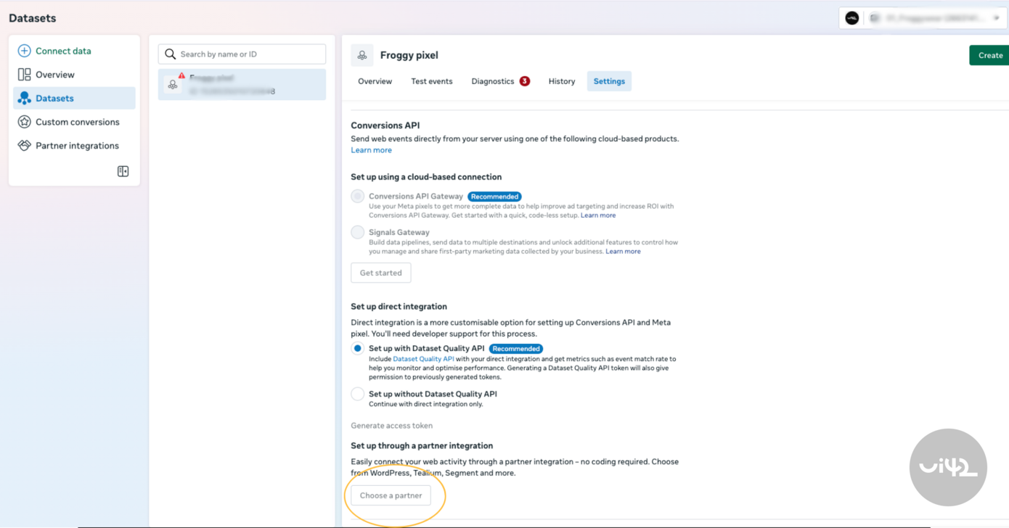Viewport: 1009px width, 528px height.
Task: Select the Conversions API Gateway radio button
Action: pos(357,197)
